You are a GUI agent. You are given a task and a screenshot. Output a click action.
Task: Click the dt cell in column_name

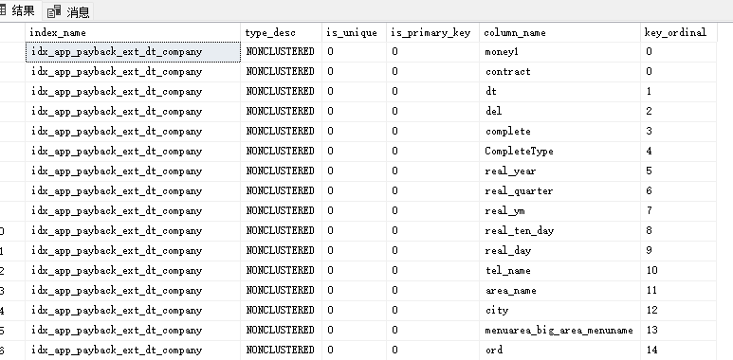(x=560, y=92)
